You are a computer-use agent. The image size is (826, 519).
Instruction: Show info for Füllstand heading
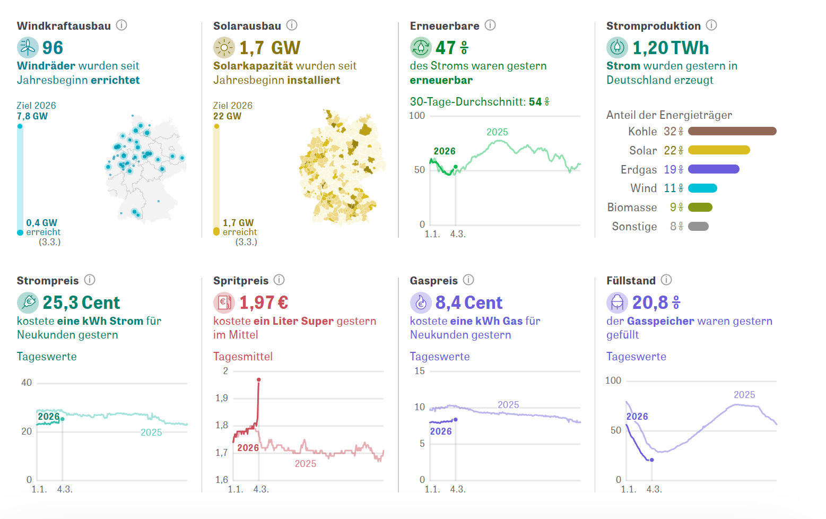pyautogui.click(x=666, y=280)
